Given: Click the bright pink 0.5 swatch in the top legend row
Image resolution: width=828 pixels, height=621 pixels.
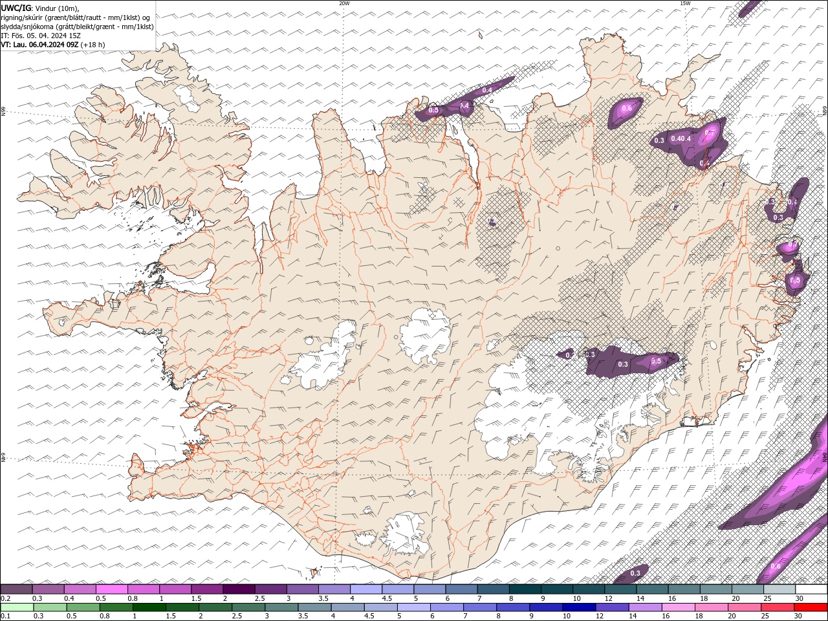Looking at the screenshot, I should click(x=112, y=589).
